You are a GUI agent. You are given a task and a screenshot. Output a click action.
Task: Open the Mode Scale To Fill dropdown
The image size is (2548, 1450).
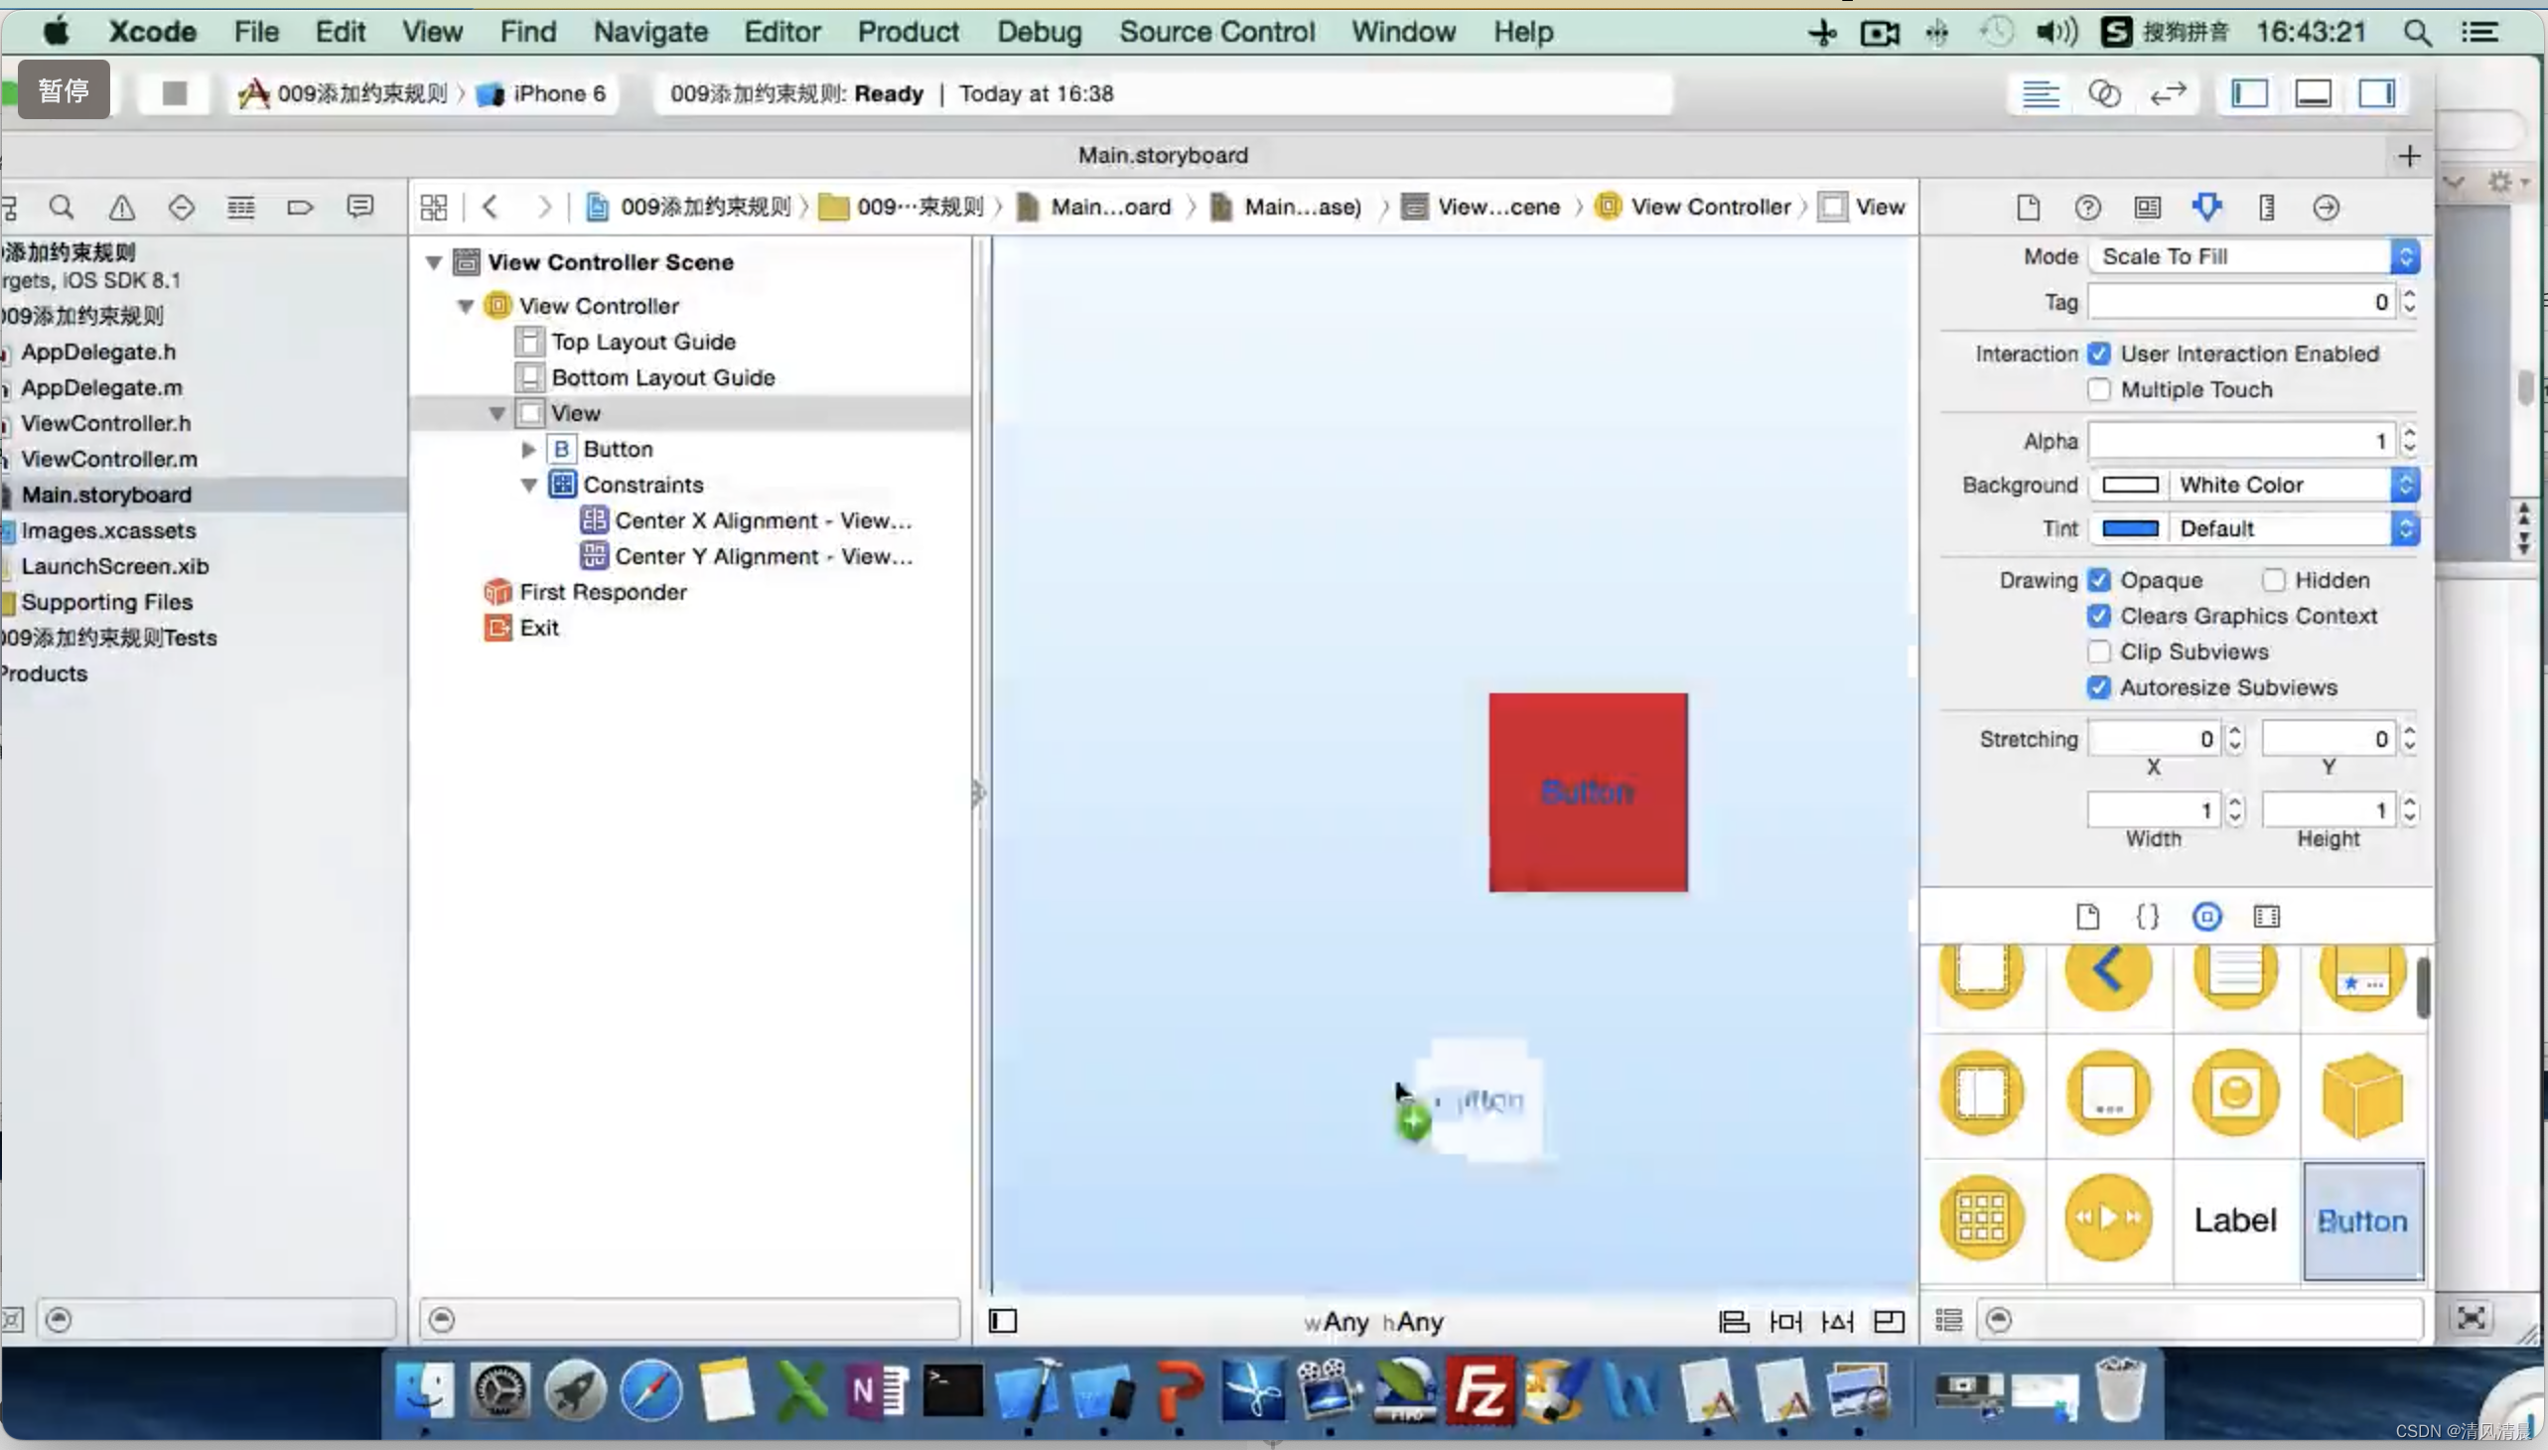[2254, 256]
